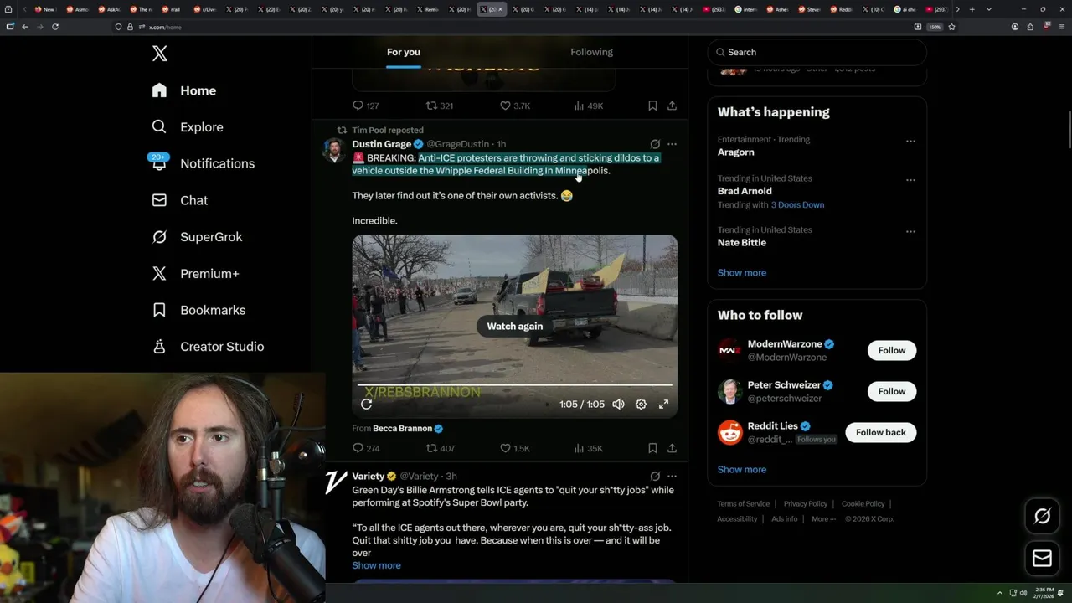Image resolution: width=1072 pixels, height=603 pixels.
Task: Open Terms of Service link
Action: [744, 503]
